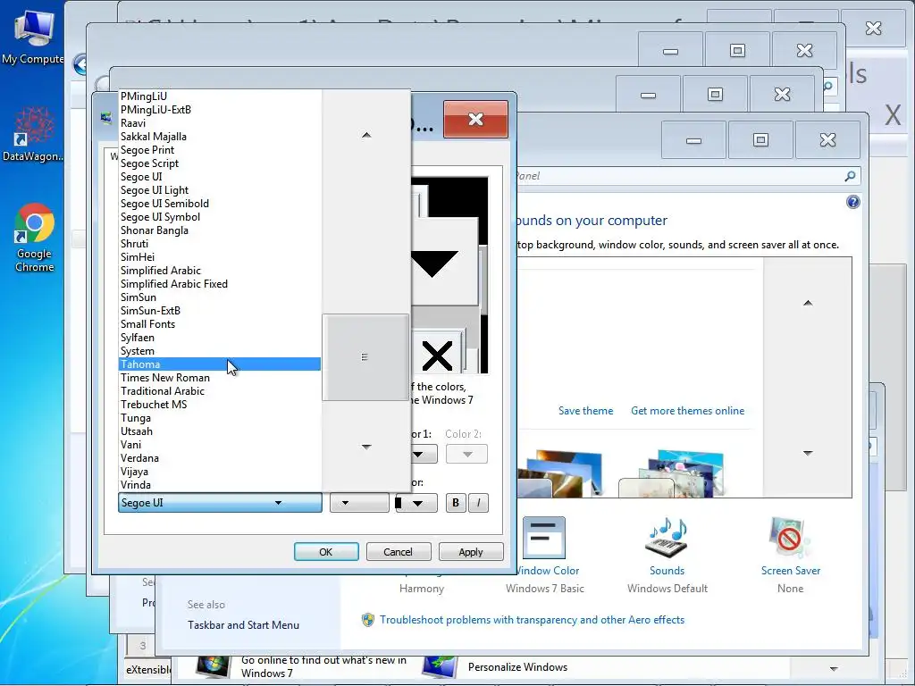Click the Apply button

coord(470,552)
